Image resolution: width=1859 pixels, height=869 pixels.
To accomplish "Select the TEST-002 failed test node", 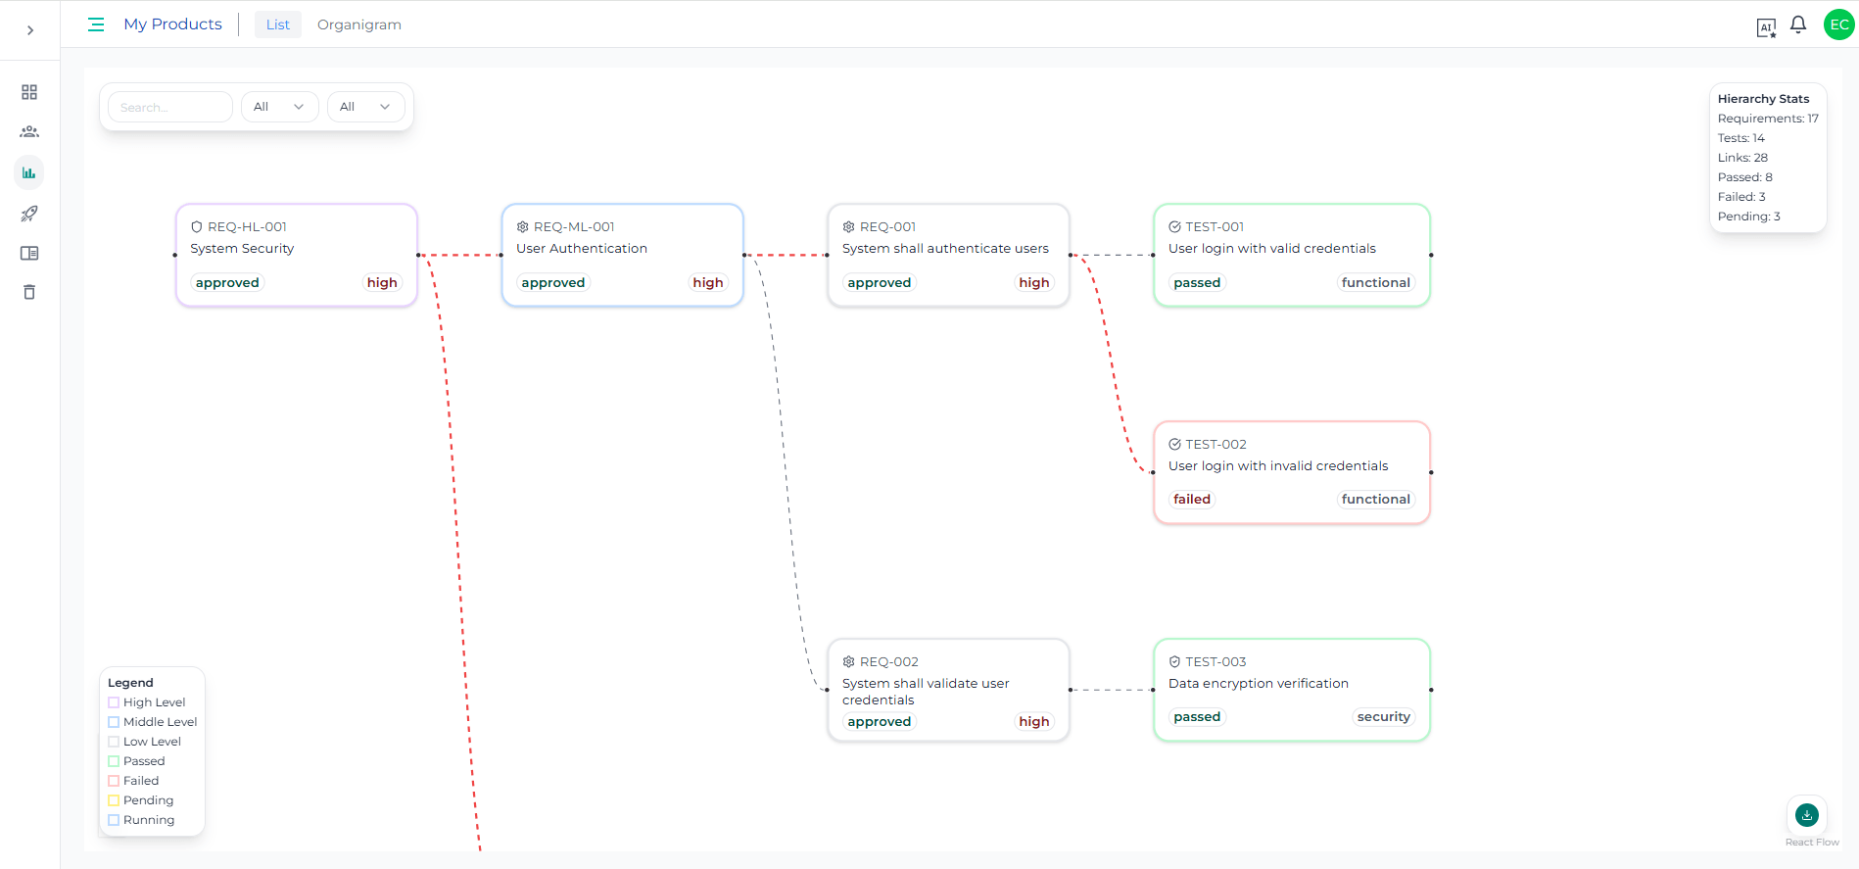I will (1291, 472).
